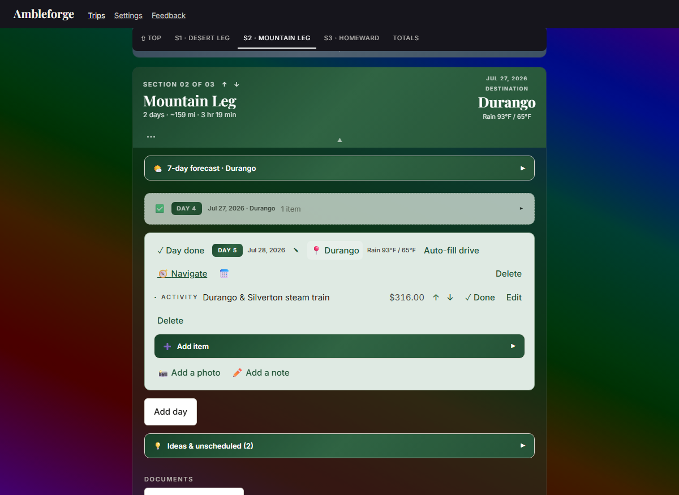Open the Totals tab
Viewport: 679px width, 495px height.
pos(406,38)
